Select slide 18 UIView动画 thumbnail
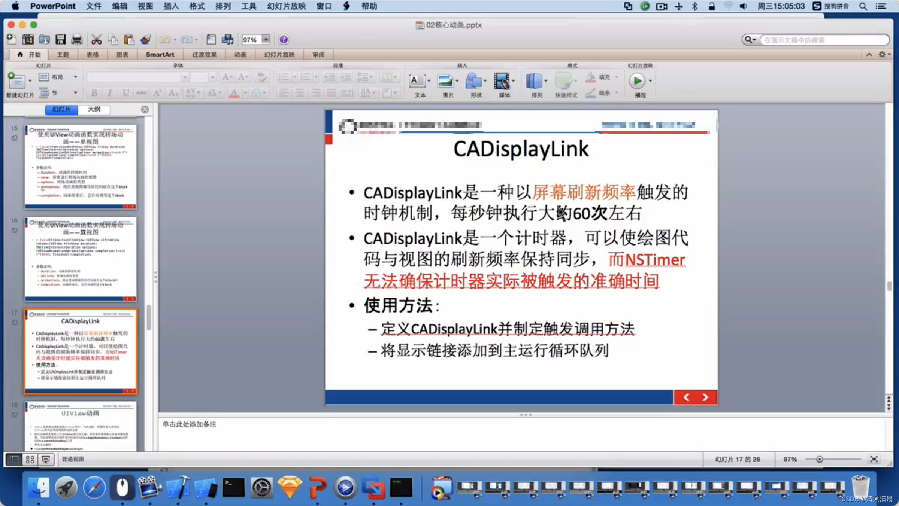 tap(81, 426)
